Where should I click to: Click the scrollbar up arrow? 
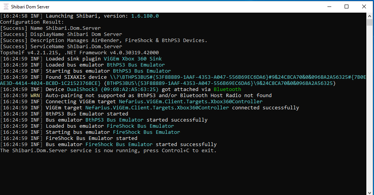[x=370, y=16]
